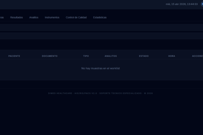Click the 'No hay muestras en el worklist' message
Image resolution: width=203 pixels, height=135 pixels.
(100, 69)
